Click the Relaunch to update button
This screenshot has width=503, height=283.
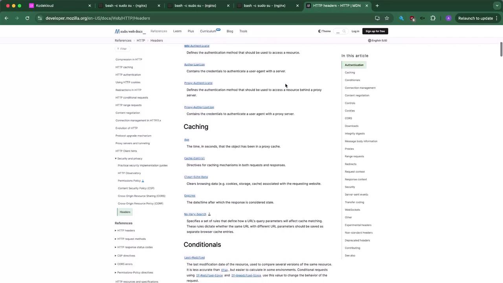pos(475,18)
